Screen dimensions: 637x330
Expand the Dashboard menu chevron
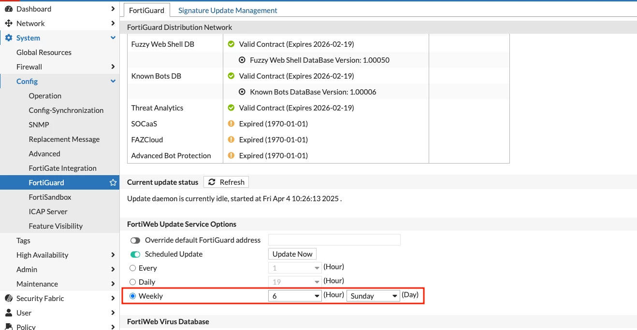pos(113,9)
